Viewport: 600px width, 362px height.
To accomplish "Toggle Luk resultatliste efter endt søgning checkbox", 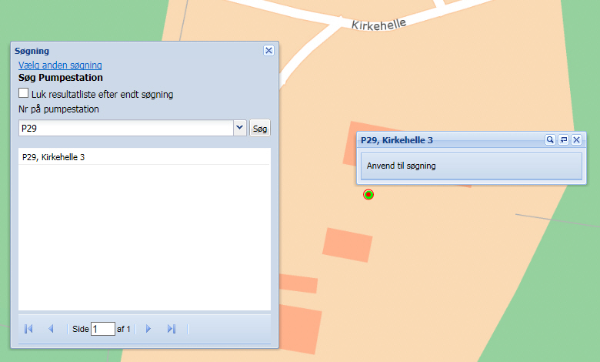I will tap(23, 93).
